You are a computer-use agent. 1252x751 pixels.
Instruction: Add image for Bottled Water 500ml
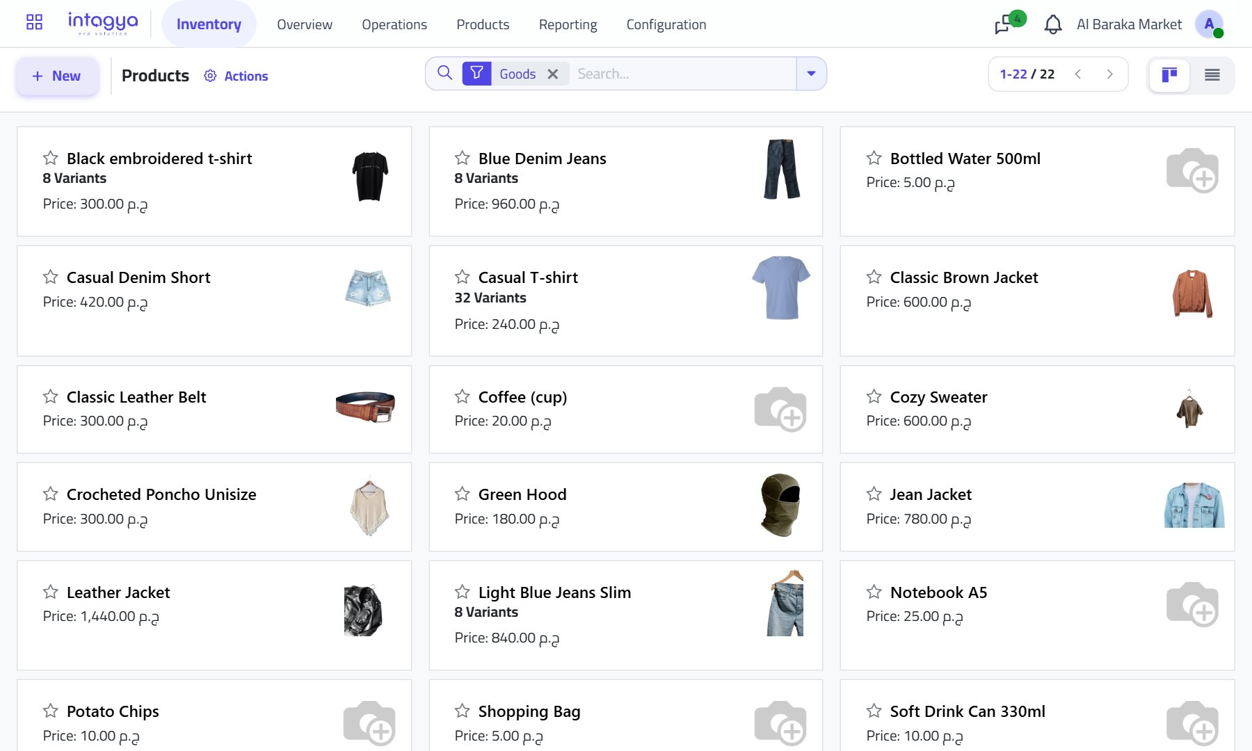(1192, 170)
